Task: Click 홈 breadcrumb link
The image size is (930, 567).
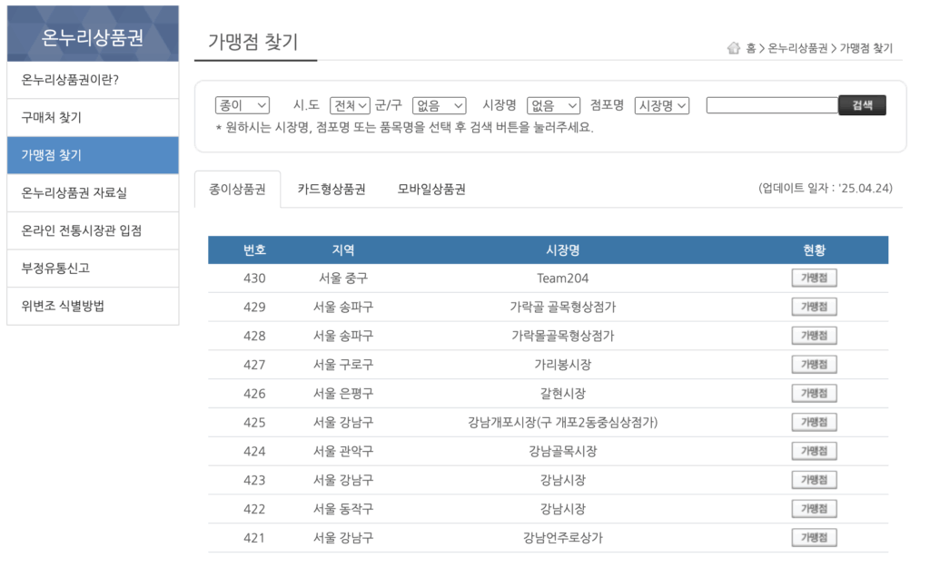Action: (x=750, y=49)
